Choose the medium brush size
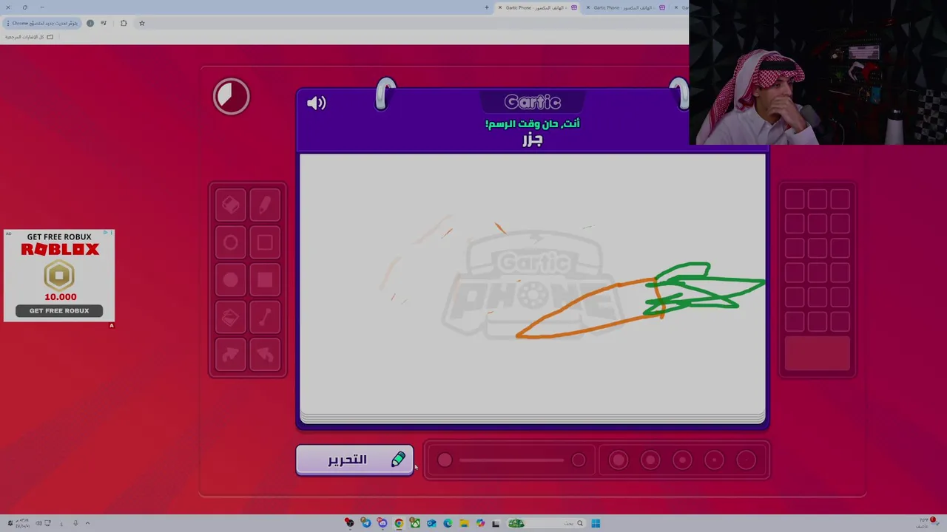 pyautogui.click(x=682, y=460)
